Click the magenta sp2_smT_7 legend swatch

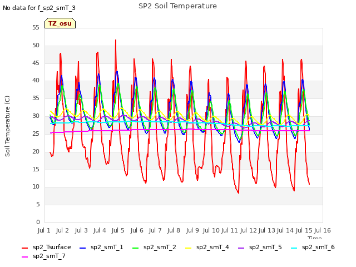tap(24, 257)
